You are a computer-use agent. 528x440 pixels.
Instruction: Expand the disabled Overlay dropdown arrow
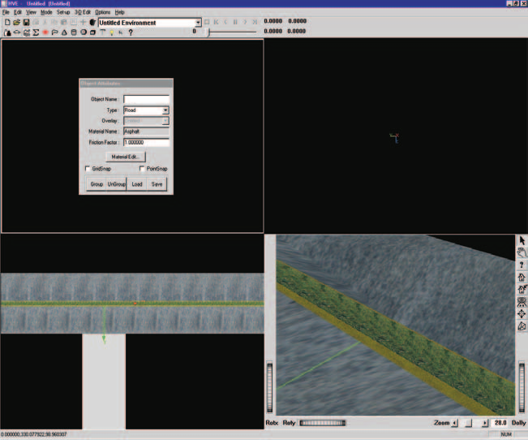(165, 121)
